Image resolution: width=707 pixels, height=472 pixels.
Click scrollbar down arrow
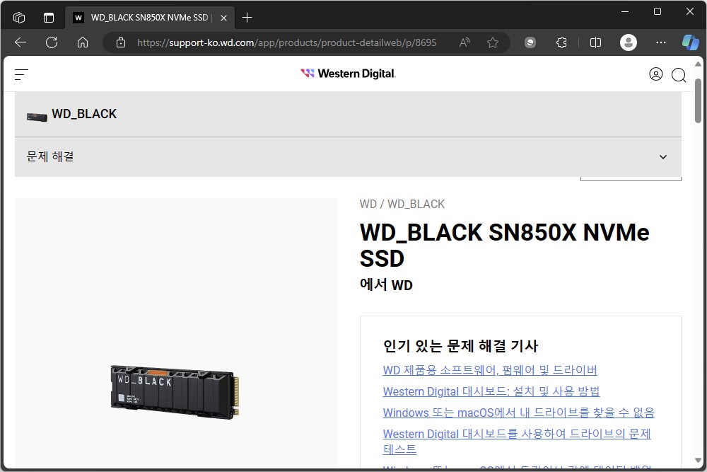pos(698,460)
